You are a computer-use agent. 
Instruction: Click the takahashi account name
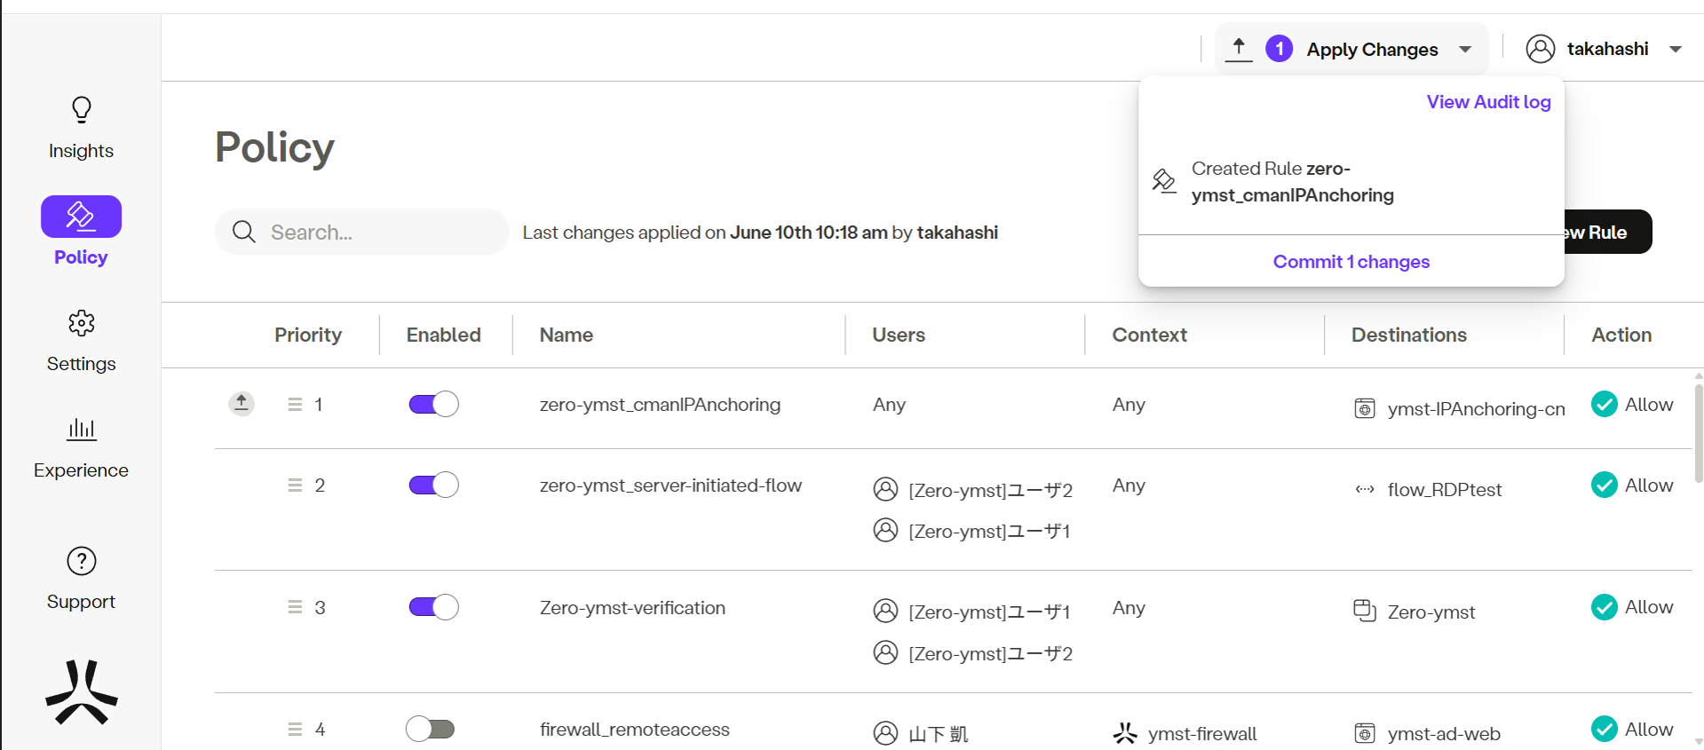1607,49
